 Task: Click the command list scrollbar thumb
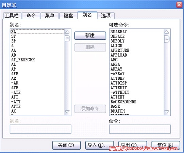(x=167, y=39)
